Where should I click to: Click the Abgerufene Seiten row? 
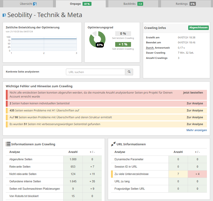pyautogui.click(x=54, y=159)
